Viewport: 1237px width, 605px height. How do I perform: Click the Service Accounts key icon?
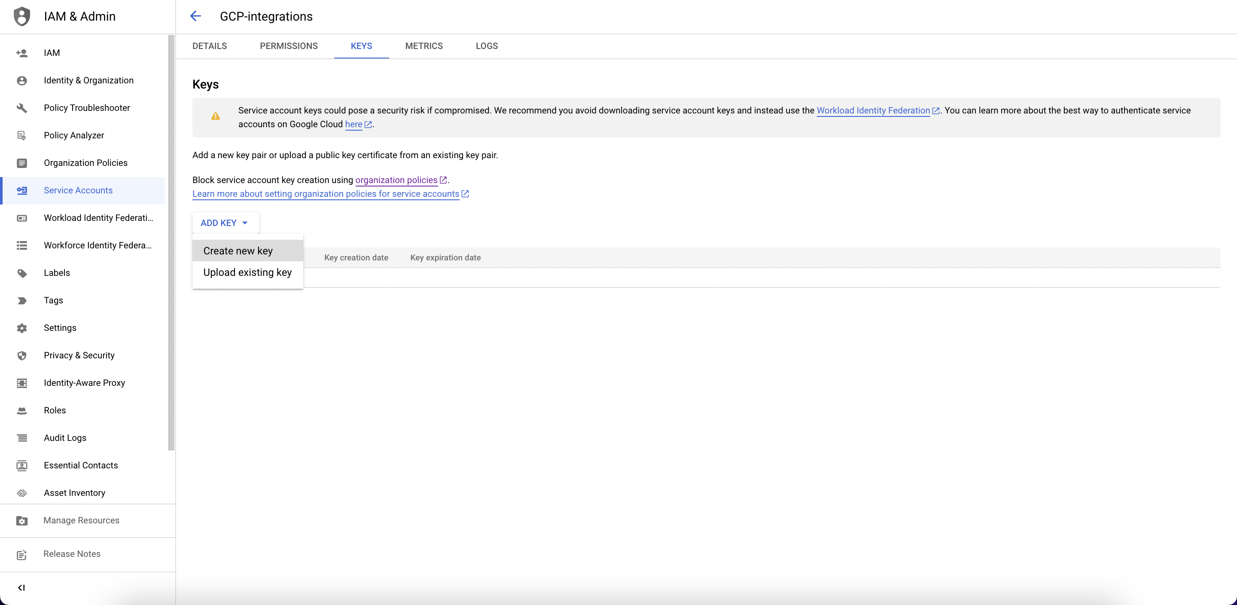pyautogui.click(x=21, y=190)
